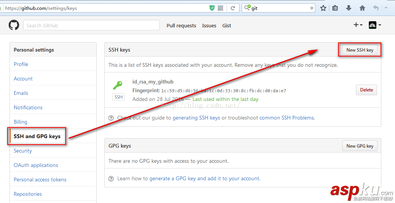
Task: Click the id_rsa_my_github key title
Action: [153, 82]
